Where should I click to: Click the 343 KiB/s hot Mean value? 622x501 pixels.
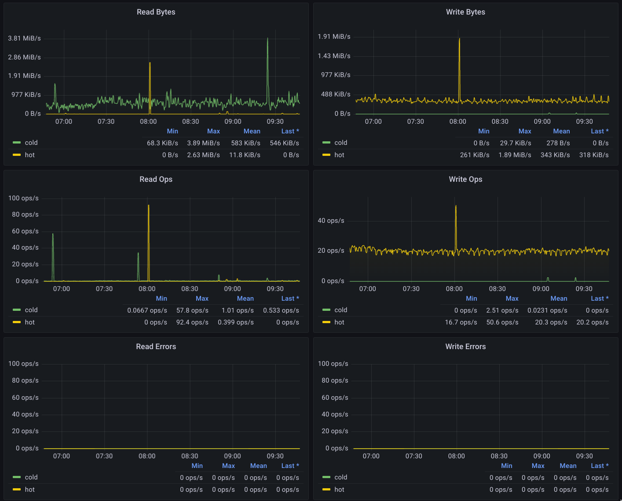coord(556,155)
